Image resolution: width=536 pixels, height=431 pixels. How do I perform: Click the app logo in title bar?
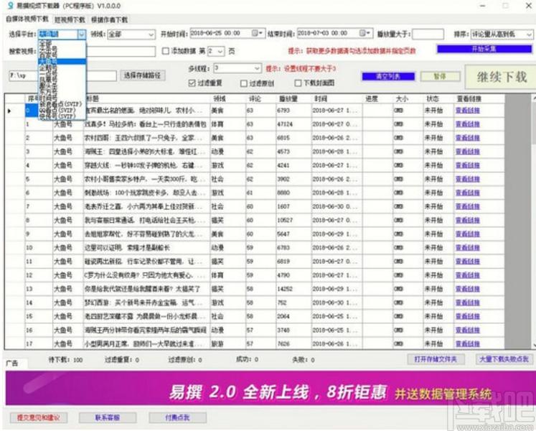tap(10, 6)
